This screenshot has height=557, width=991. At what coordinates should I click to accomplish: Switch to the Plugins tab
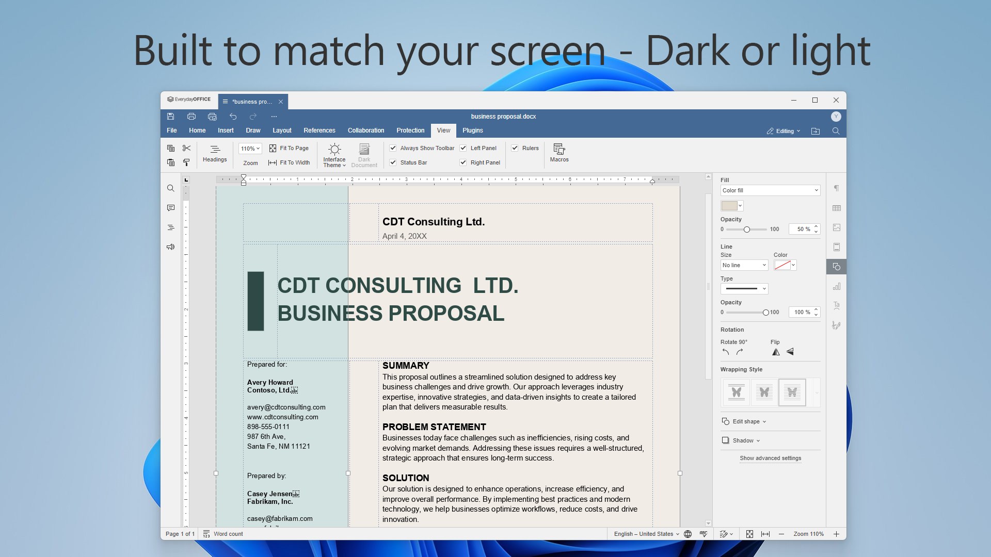pos(473,130)
